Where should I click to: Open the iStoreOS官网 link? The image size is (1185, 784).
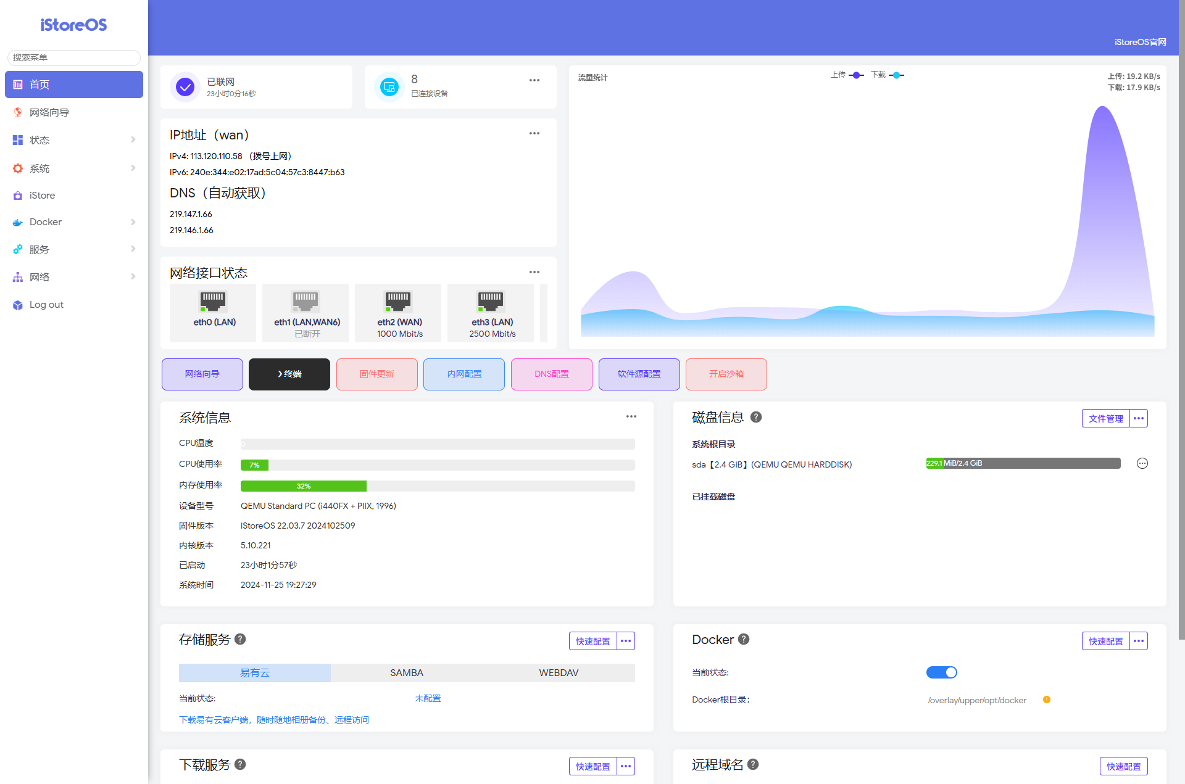pos(1140,42)
